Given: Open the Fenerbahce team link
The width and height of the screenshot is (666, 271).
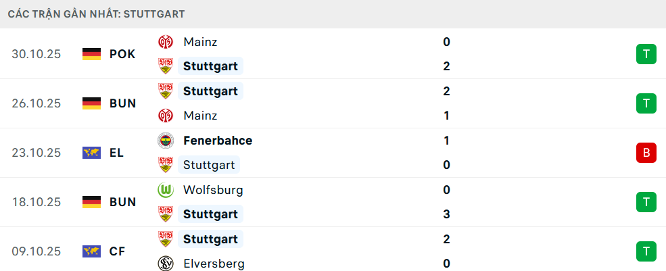Looking at the screenshot, I should click(x=218, y=141).
